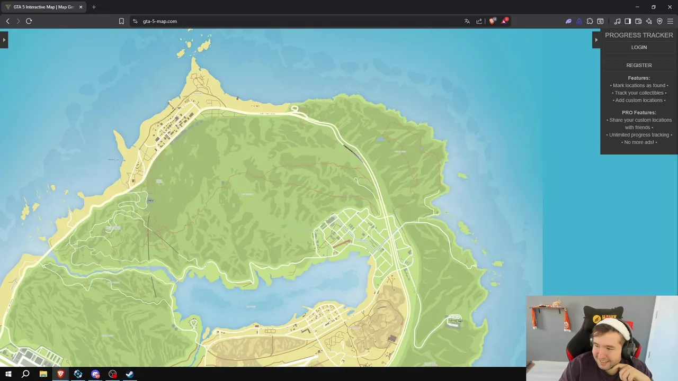The width and height of the screenshot is (678, 381).
Task: Open the blue triangle extension icon
Action: pyautogui.click(x=579, y=21)
